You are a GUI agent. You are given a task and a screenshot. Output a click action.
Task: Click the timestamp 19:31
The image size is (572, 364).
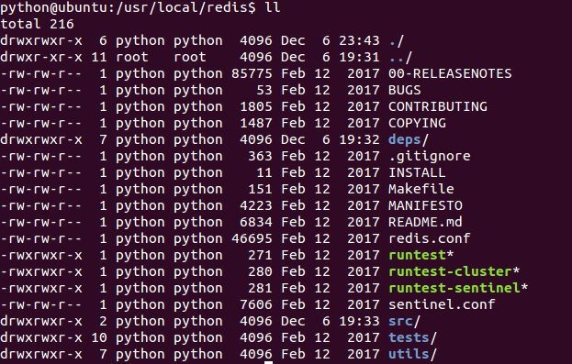tap(359, 57)
